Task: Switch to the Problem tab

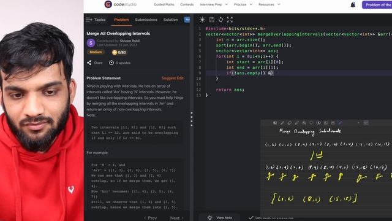Action: 121,20
